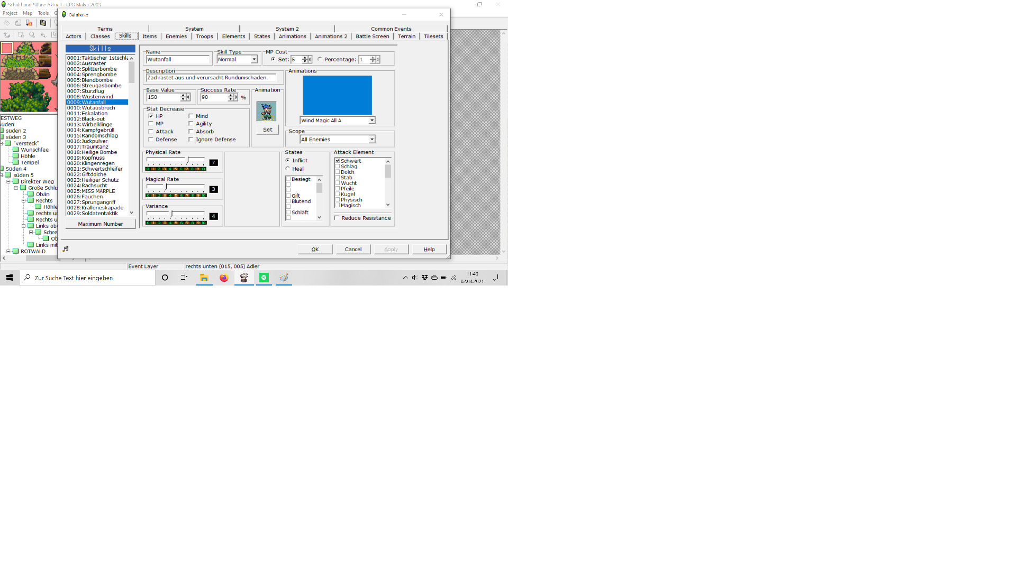Check the Ignore Defense option
The height and width of the screenshot is (571, 1016).
[x=191, y=140]
